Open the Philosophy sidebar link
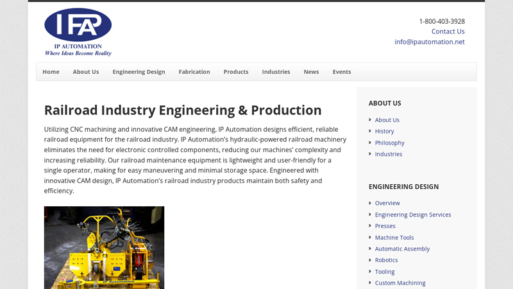 pos(390,143)
